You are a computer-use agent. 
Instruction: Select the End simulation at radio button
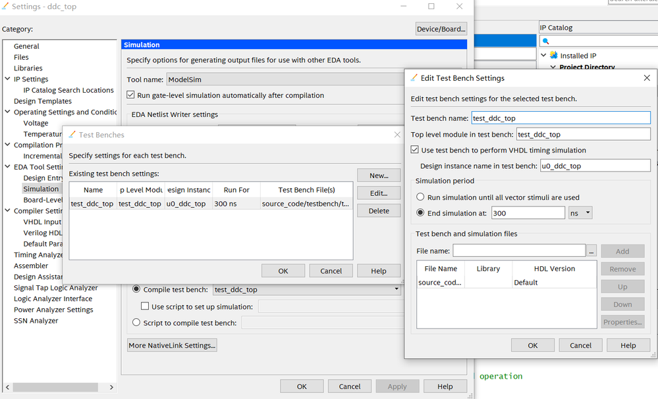point(420,213)
